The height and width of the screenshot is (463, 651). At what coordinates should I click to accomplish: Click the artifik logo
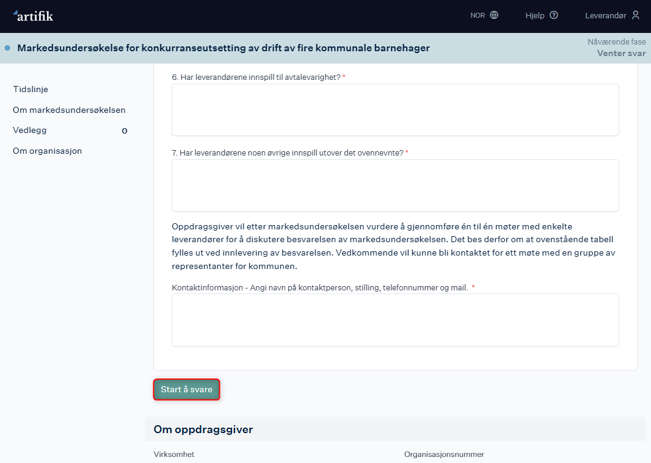33,16
